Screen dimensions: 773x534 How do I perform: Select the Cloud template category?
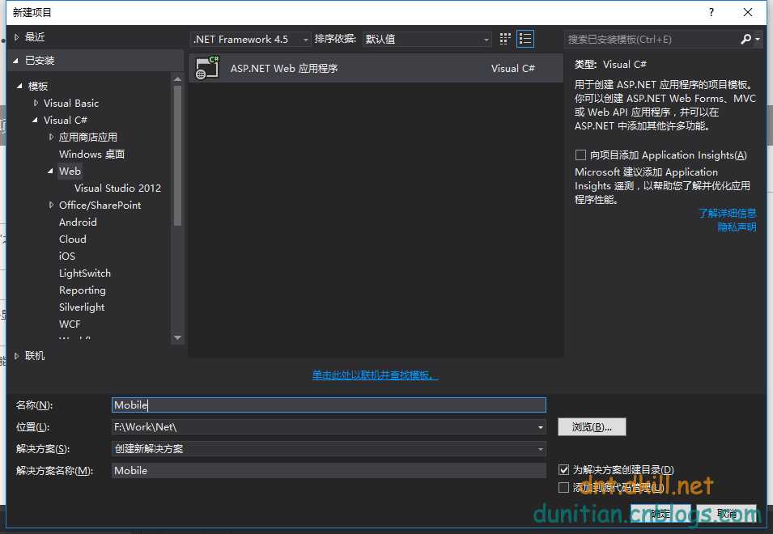point(73,239)
